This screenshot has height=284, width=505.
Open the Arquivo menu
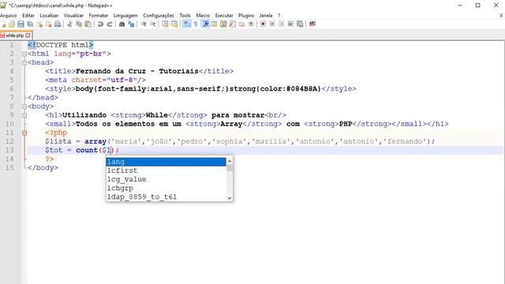9,16
